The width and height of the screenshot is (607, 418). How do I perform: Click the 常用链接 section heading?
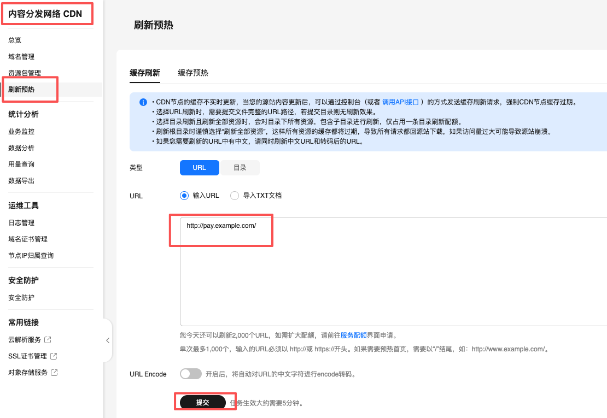pos(23,322)
